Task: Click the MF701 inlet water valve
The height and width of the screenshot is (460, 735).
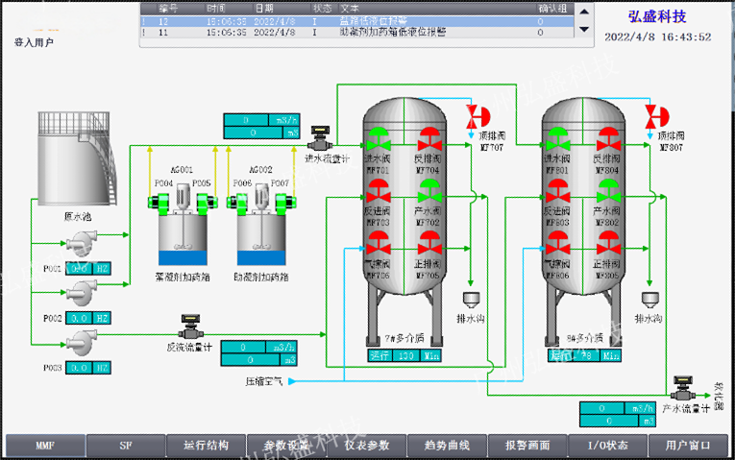Action: pos(379,138)
